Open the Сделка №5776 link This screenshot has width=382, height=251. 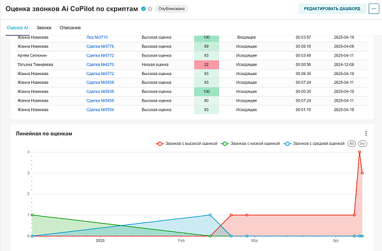point(100,46)
